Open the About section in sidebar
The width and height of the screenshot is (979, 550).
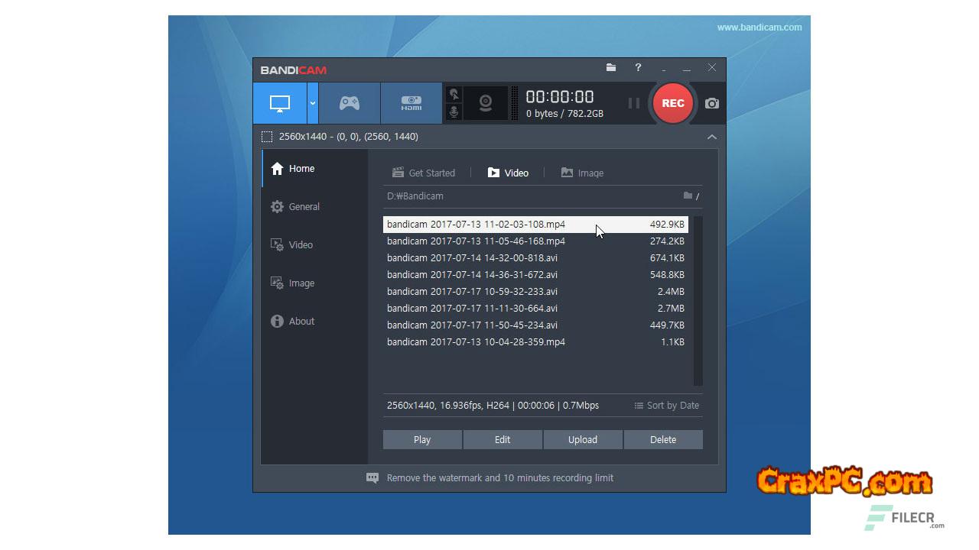[315, 322]
